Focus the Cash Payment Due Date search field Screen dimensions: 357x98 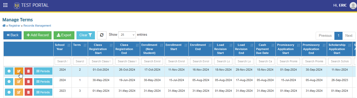[x=265, y=61]
